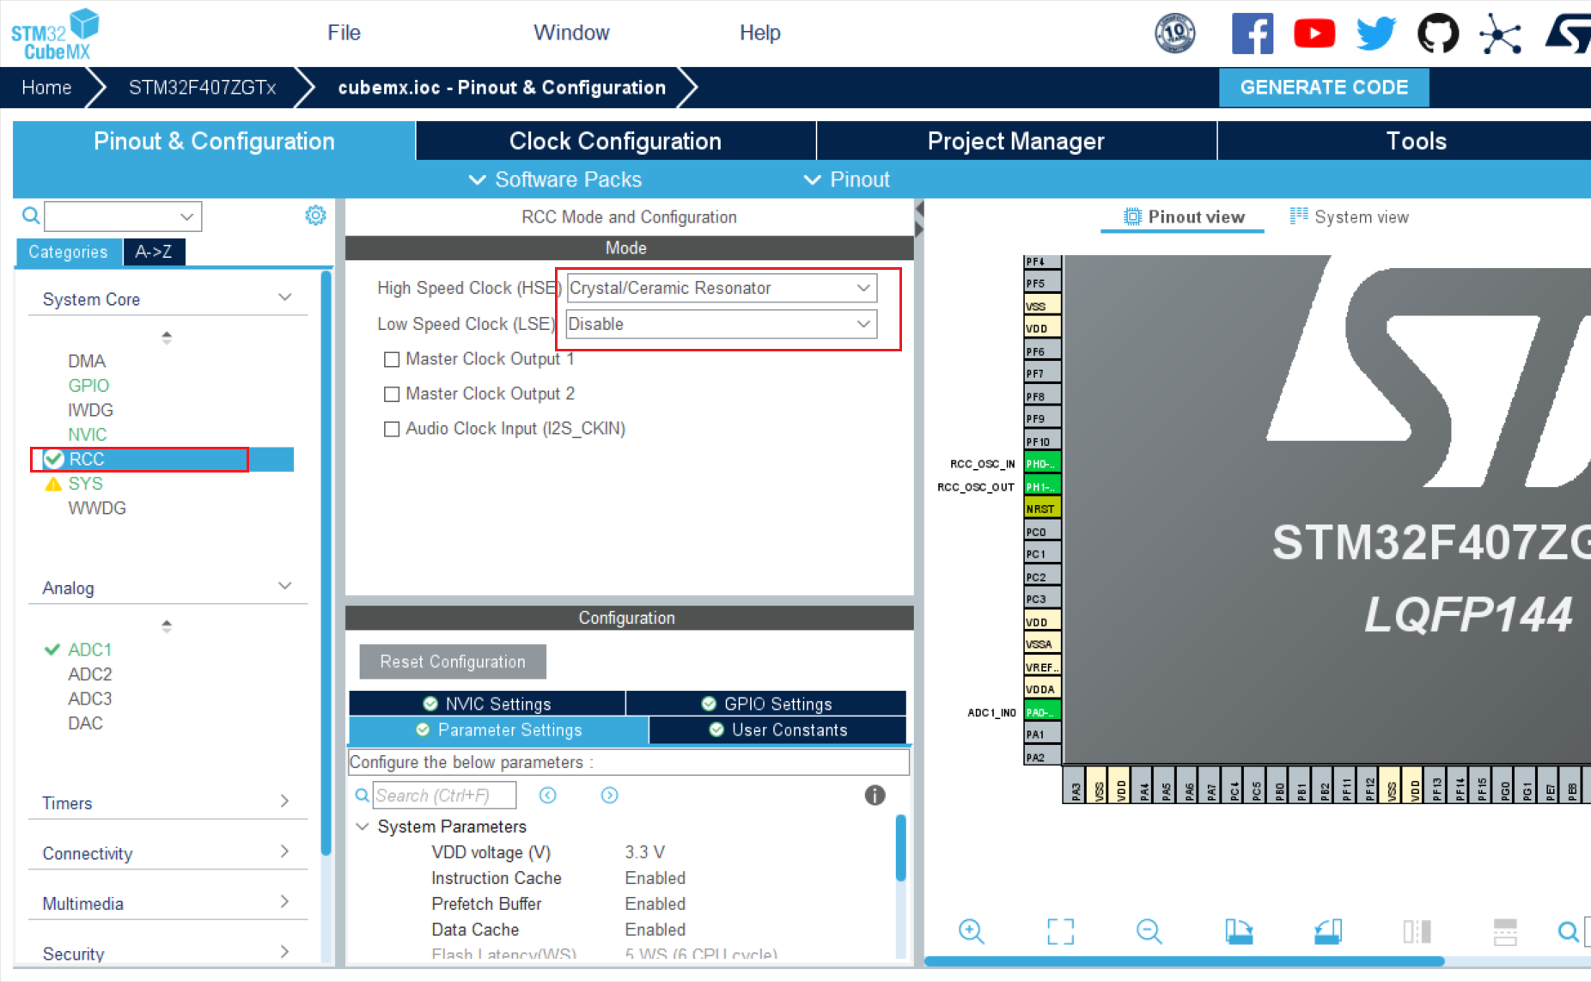The width and height of the screenshot is (1591, 982).
Task: Click the peripheral search magnifier icon
Action: coord(31,216)
